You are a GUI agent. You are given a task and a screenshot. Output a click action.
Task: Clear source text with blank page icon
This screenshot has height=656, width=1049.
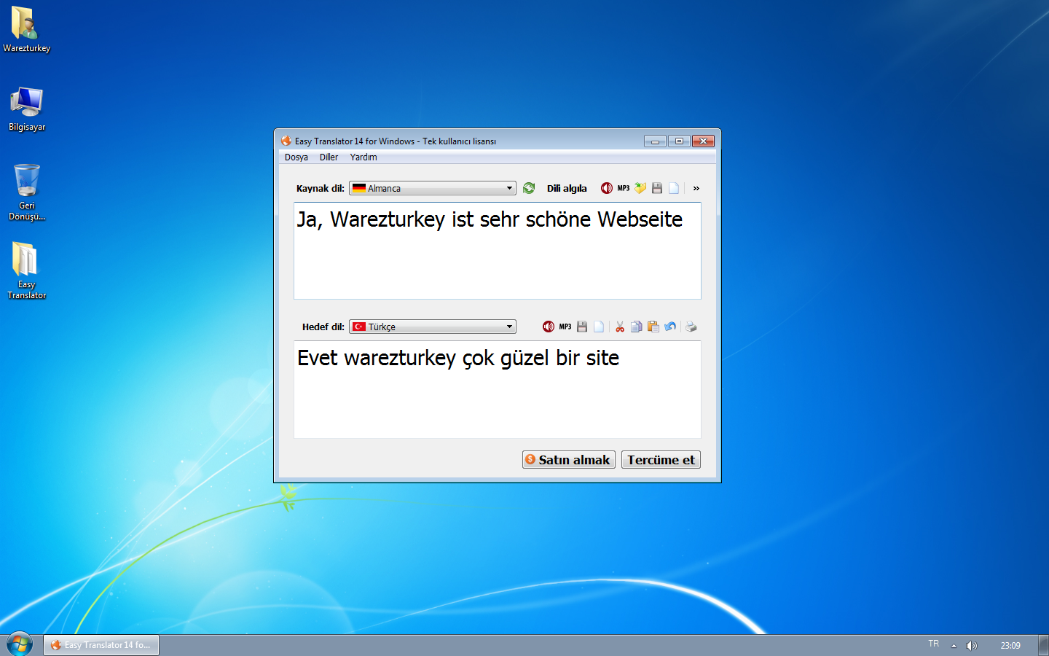click(674, 188)
